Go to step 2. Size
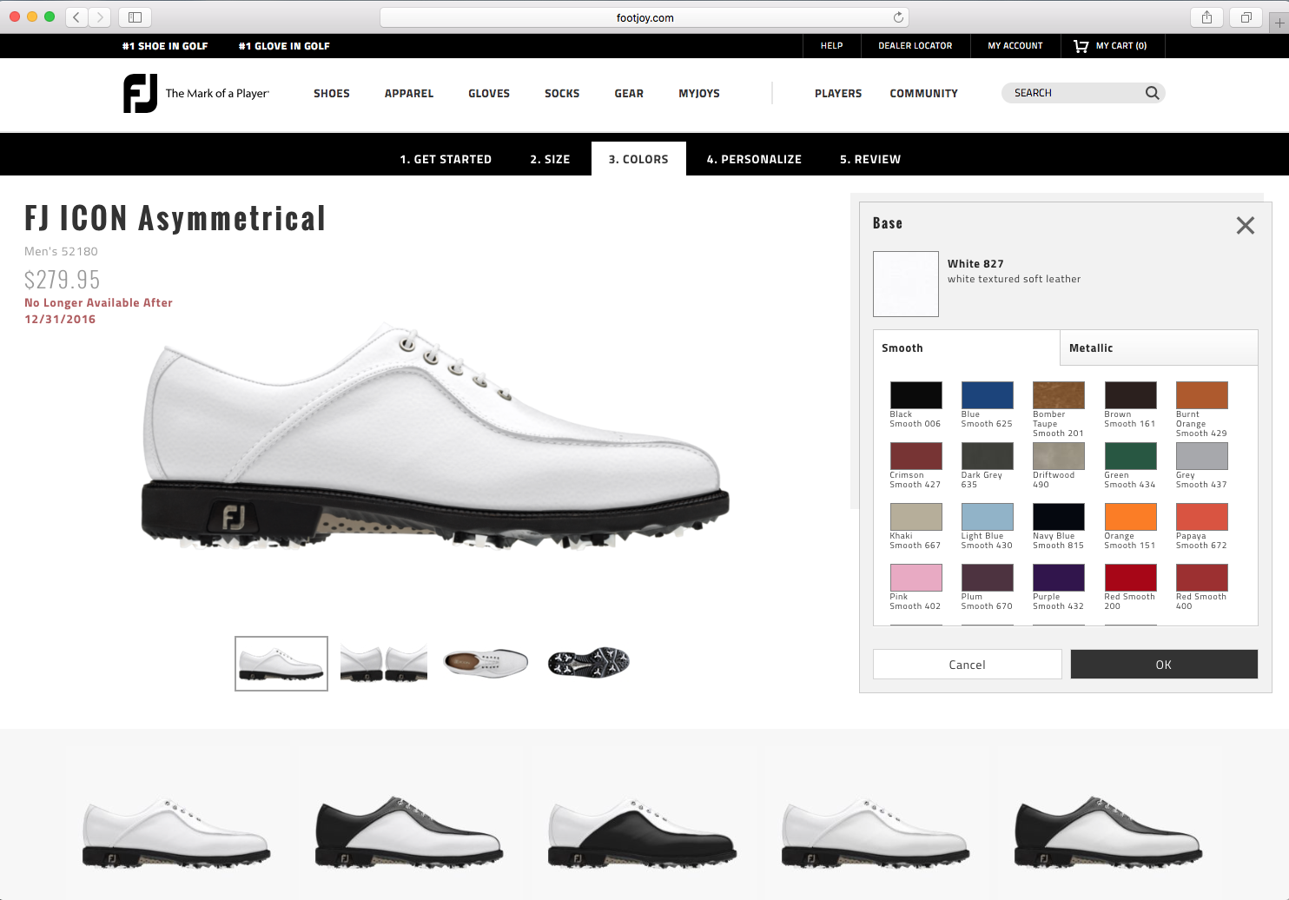 [550, 159]
